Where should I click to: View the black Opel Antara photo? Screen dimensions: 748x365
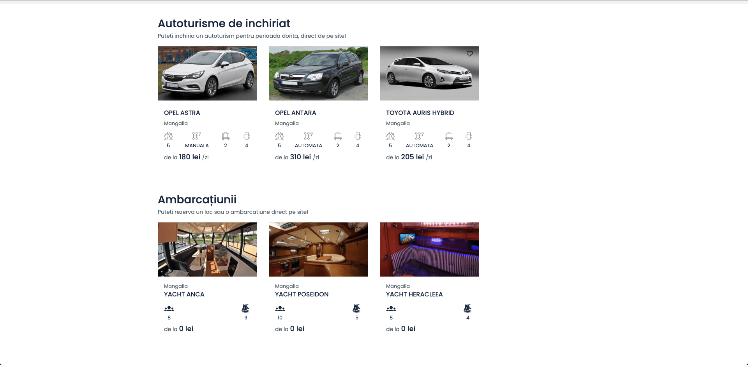[x=318, y=74]
